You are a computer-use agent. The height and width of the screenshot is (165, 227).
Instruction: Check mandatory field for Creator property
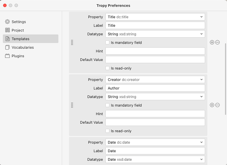(x=107, y=105)
